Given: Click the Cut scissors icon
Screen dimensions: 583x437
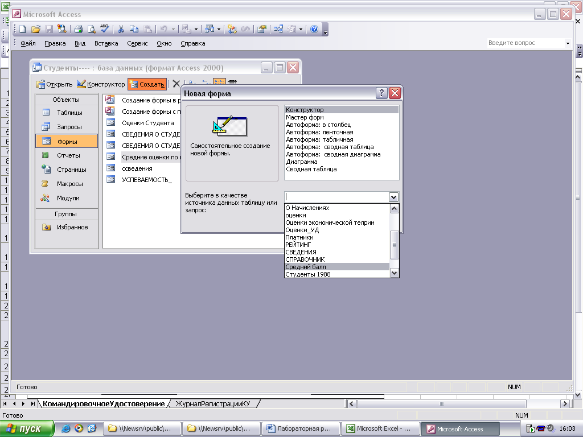Looking at the screenshot, I should (x=121, y=29).
